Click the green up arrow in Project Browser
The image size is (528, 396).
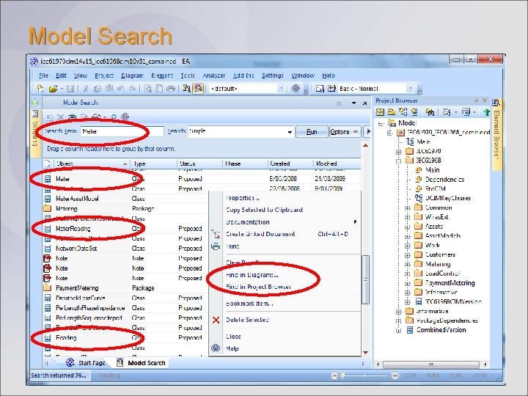(x=486, y=111)
